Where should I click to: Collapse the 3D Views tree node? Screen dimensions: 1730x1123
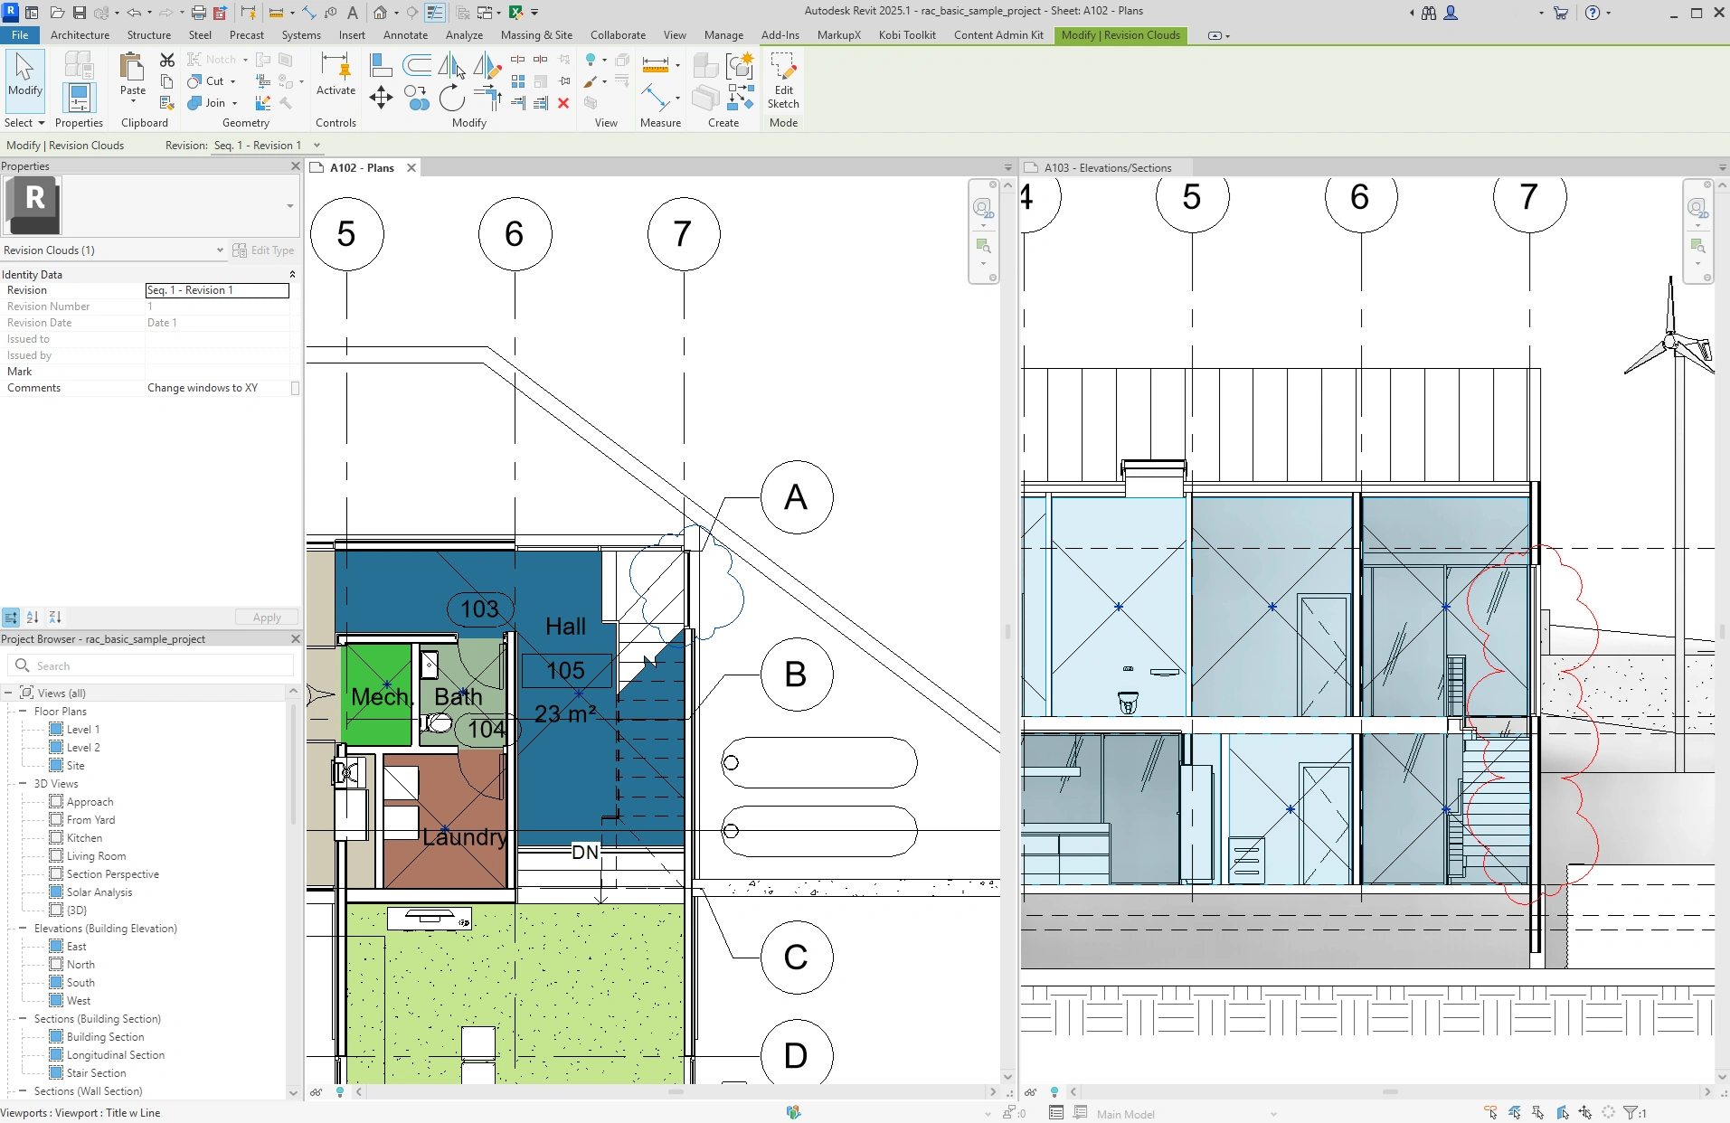(23, 784)
